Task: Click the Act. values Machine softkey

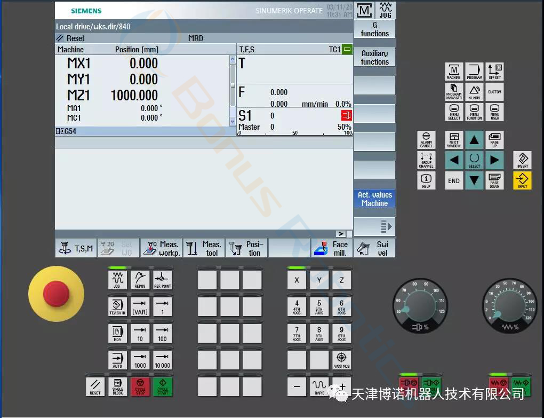Action: point(374,199)
